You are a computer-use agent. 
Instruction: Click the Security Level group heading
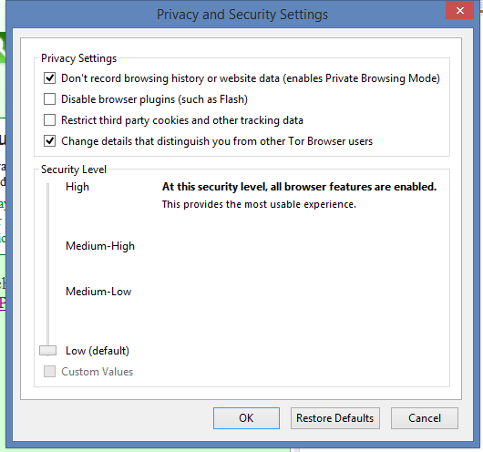pyautogui.click(x=74, y=169)
